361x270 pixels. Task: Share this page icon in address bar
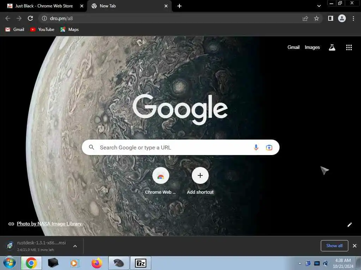(305, 18)
